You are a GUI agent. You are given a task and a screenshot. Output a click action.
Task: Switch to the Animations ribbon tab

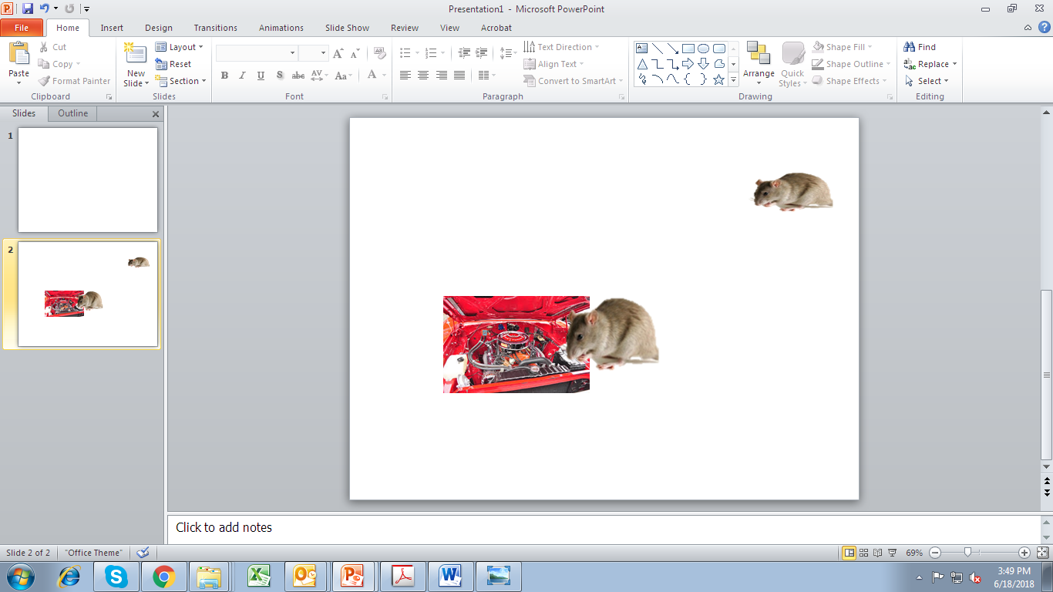(x=281, y=28)
